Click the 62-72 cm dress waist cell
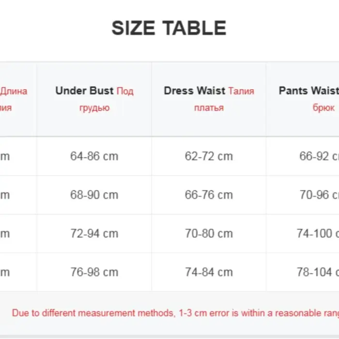Viewport: 339px width, 339px height. click(x=209, y=156)
